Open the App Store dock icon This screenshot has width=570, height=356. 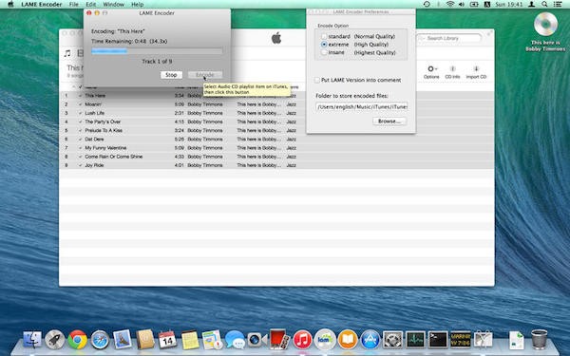pyautogui.click(x=370, y=340)
